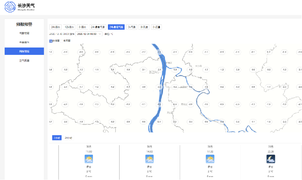Screen dimensions: 302x180
Task: Click the 11:00 partly cloudy weather icon
Action: point(89,159)
